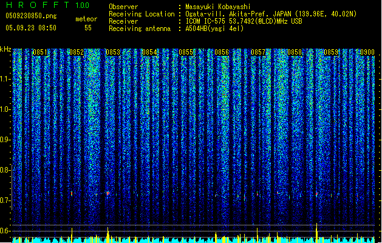Image resolution: width=382 pixels, height=243 pixels.
Task: Click the 1.1 frequency axis tick
Action: click(5, 79)
